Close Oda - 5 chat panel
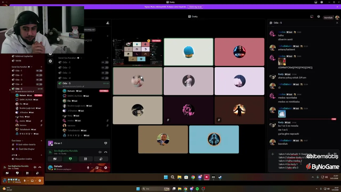Image resolution: width=341 pixels, height=192 pixels. pos(337,23)
